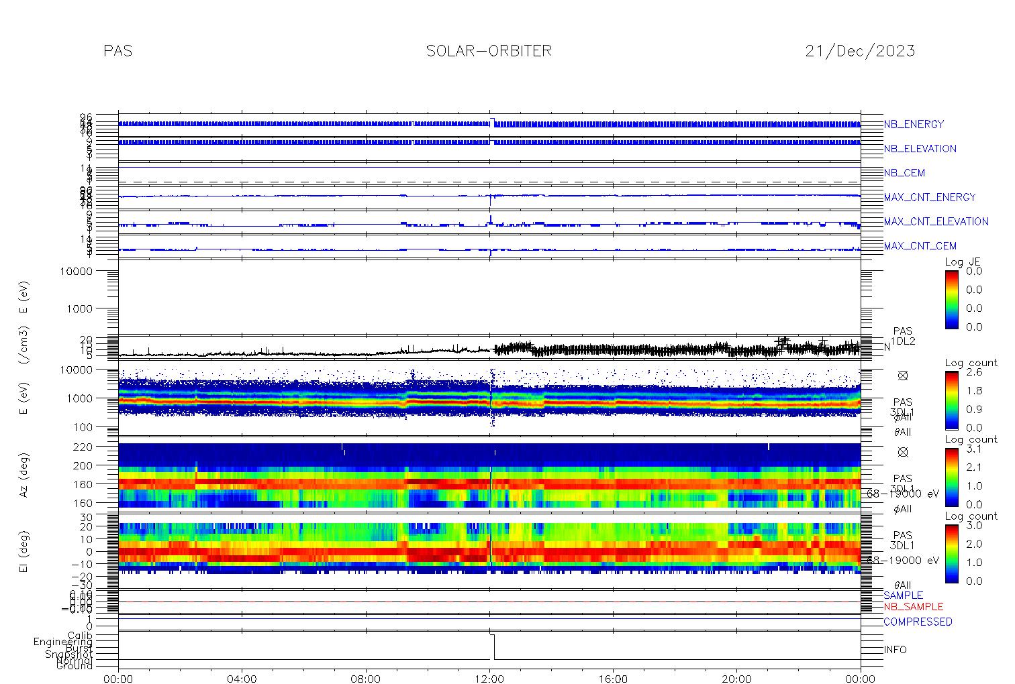Click the NB_ELEVATION label
Screen dimensions: 1015x684
click(x=920, y=149)
